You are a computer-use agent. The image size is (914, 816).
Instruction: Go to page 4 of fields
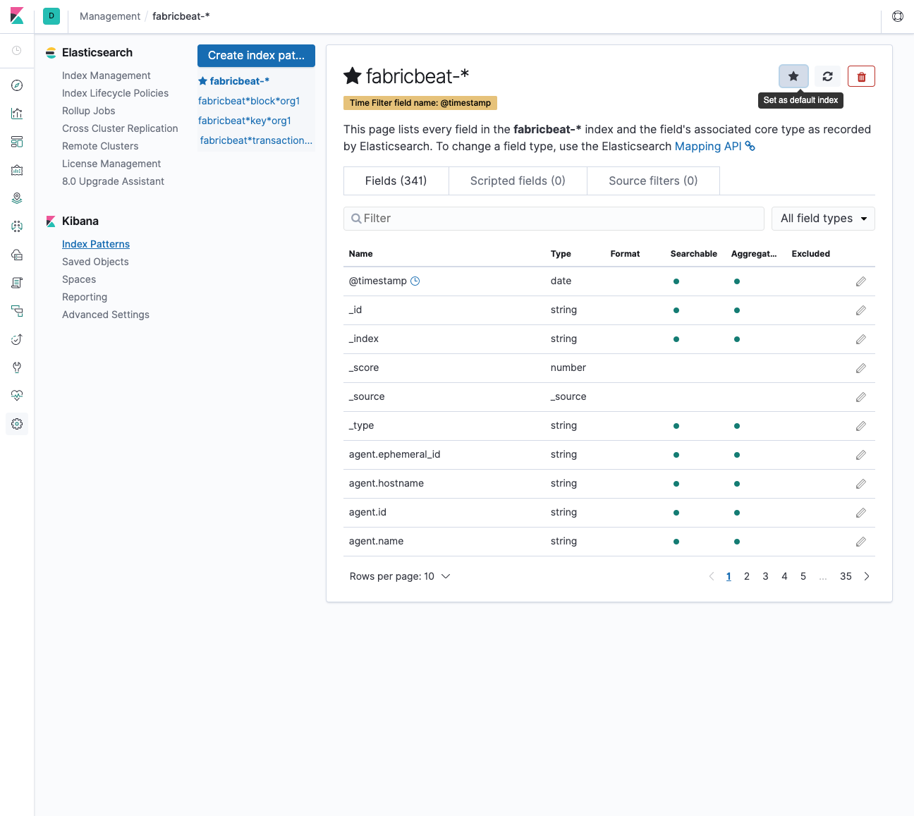[x=784, y=576]
